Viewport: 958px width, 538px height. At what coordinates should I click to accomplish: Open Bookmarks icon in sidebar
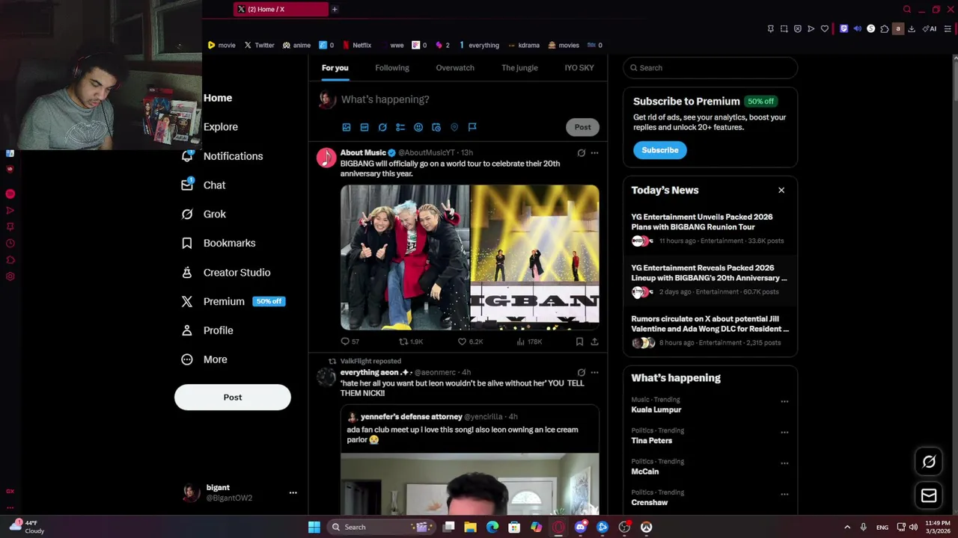[187, 243]
